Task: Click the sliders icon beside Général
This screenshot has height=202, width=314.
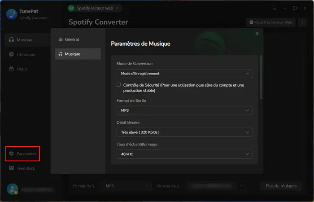Action: (x=61, y=40)
